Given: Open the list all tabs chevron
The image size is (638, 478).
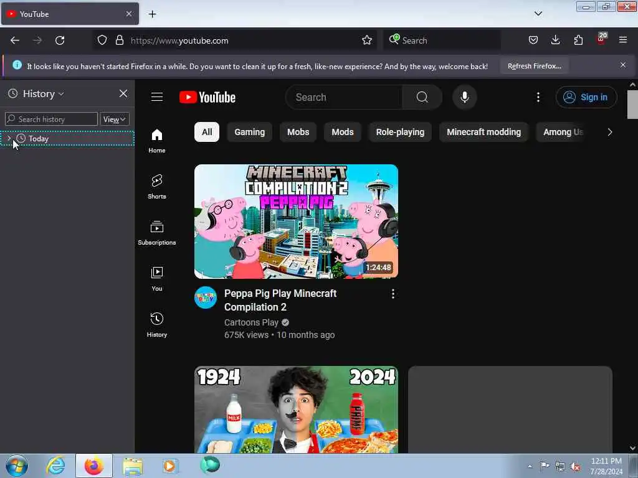Looking at the screenshot, I should tap(538, 14).
